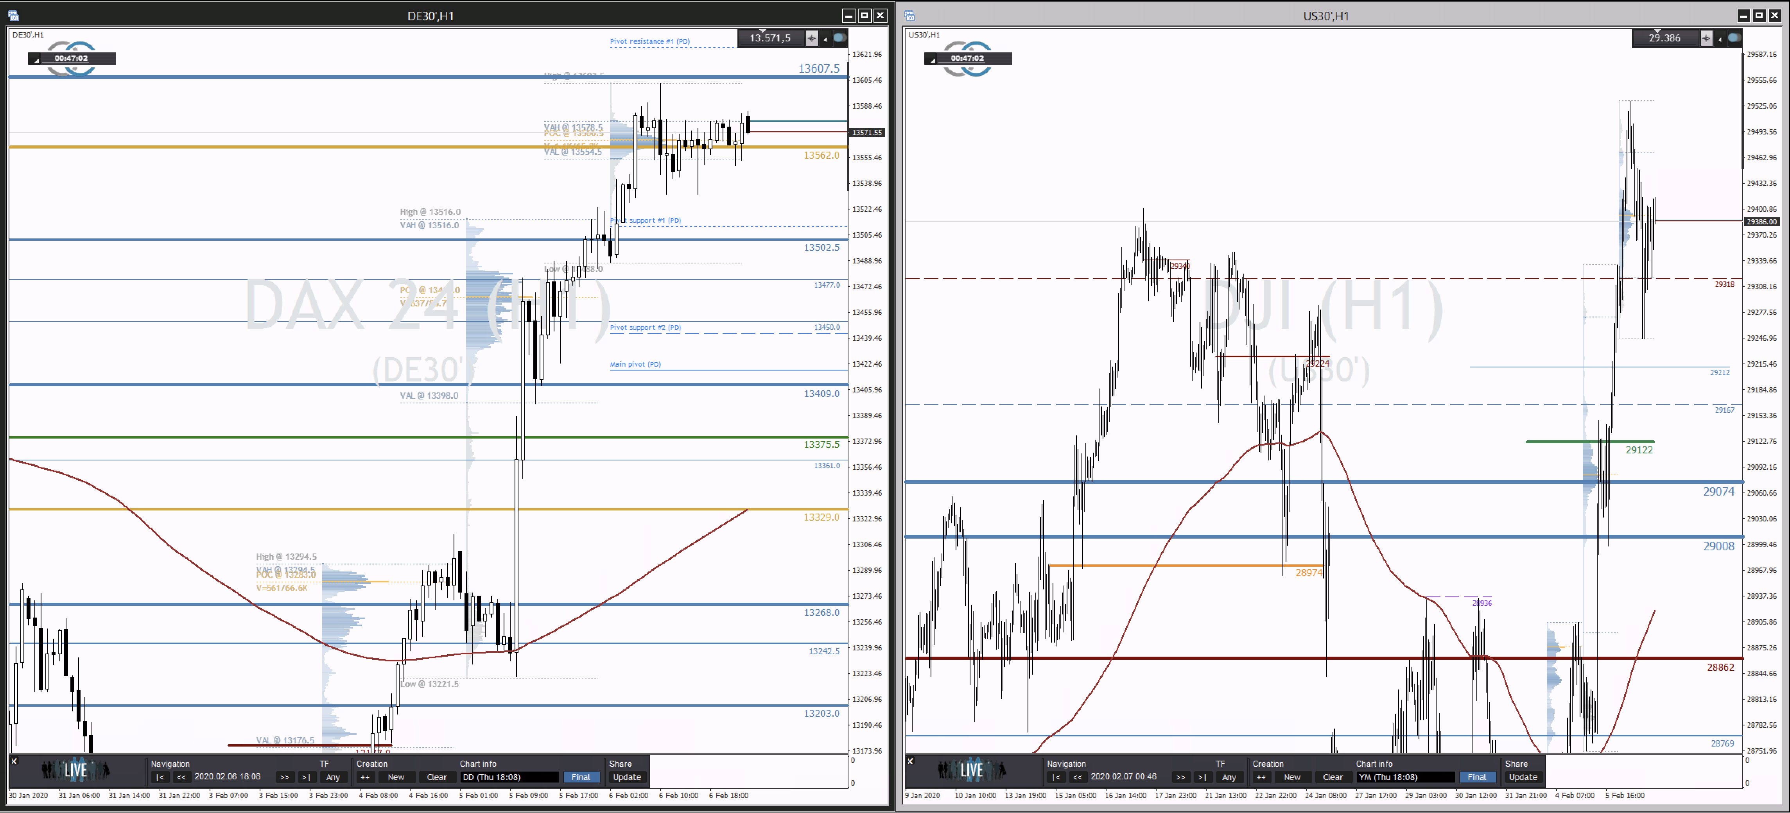Open the US30 window system menu icon
Screen dimensions: 1790x813
click(x=909, y=15)
